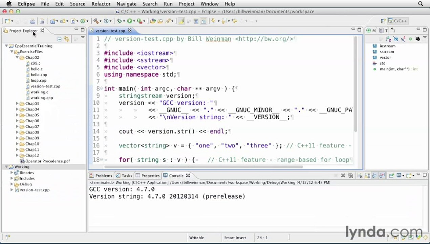Open the Project menu
The height and width of the screenshot is (244, 430).
(x=187, y=4)
